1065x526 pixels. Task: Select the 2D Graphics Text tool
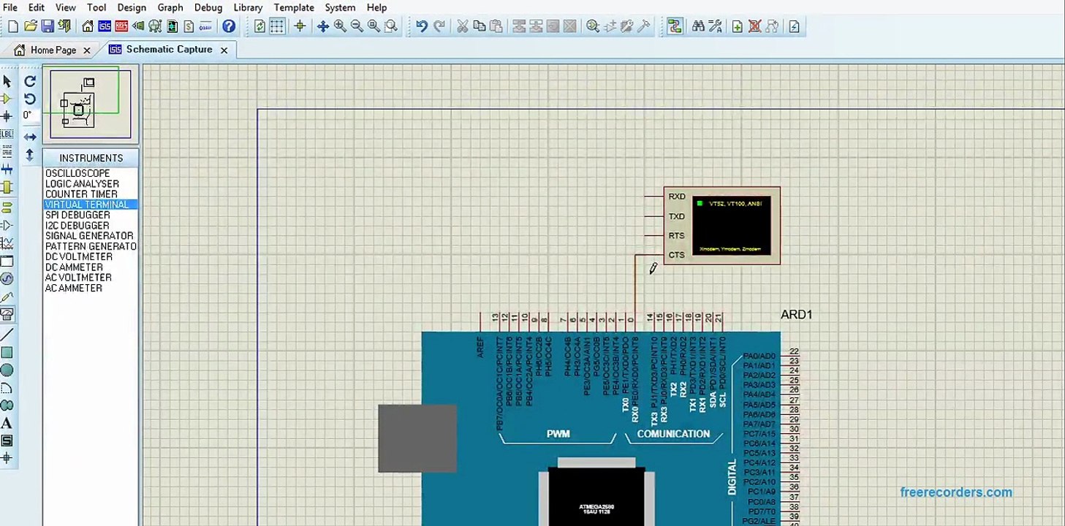point(7,423)
